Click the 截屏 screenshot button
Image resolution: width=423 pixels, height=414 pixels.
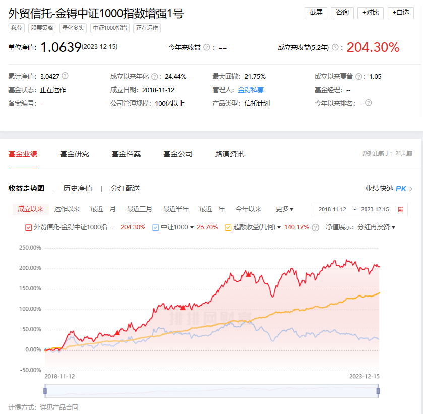pyautogui.click(x=316, y=13)
